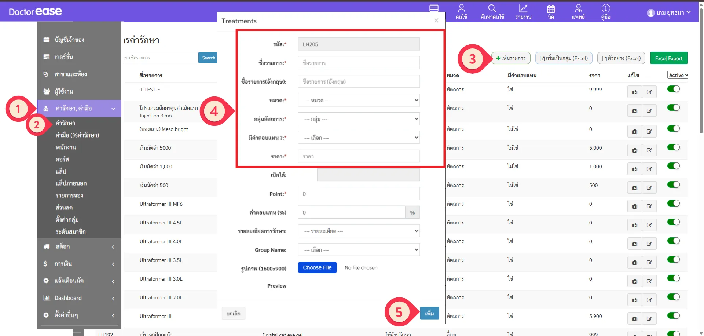704x336 pixels.
Task: Open the Dashboard sidebar menu
Action: pyautogui.click(x=68, y=298)
